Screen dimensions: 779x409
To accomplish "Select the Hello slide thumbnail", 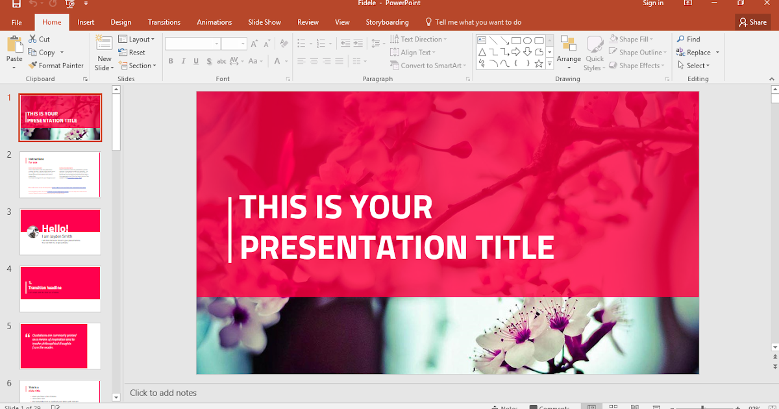I will pos(60,232).
